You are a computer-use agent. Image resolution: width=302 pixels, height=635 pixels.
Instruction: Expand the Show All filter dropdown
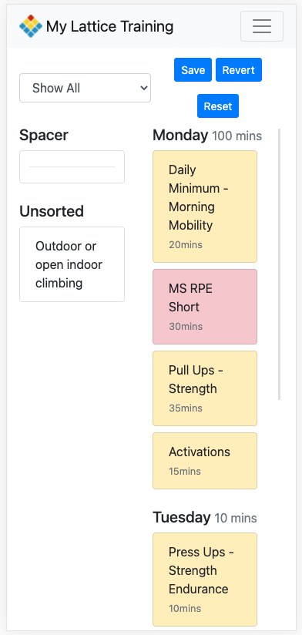click(x=85, y=88)
